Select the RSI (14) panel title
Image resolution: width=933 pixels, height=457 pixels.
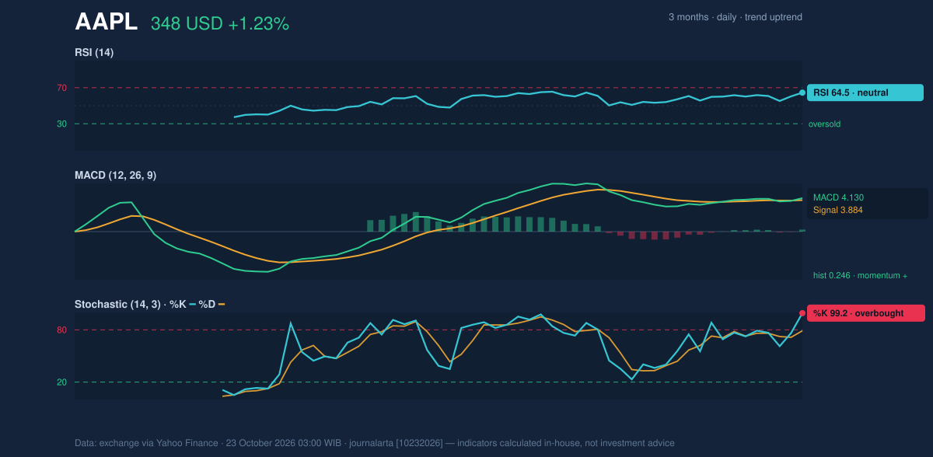94,53
